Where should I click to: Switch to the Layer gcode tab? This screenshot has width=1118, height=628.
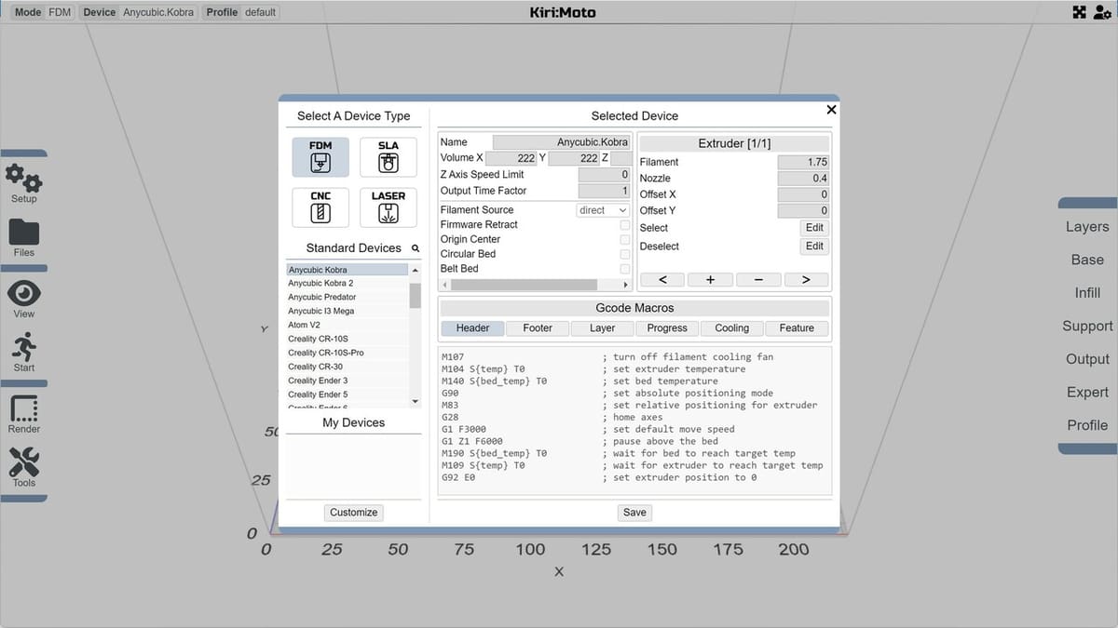pyautogui.click(x=602, y=328)
